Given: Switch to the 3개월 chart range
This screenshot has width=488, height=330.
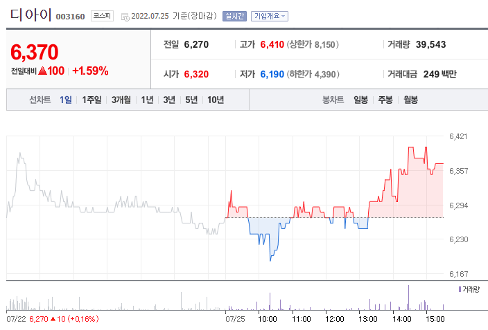Looking at the screenshot, I should (x=121, y=100).
